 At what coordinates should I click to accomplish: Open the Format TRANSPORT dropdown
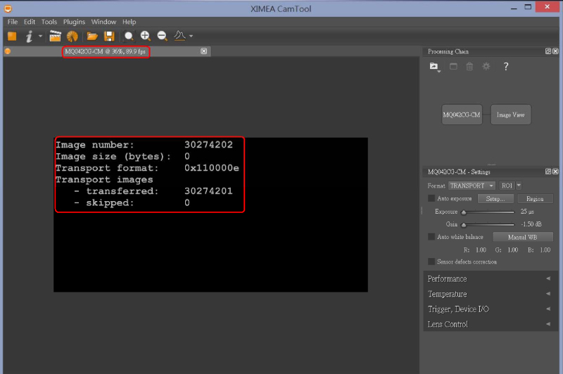(472, 186)
